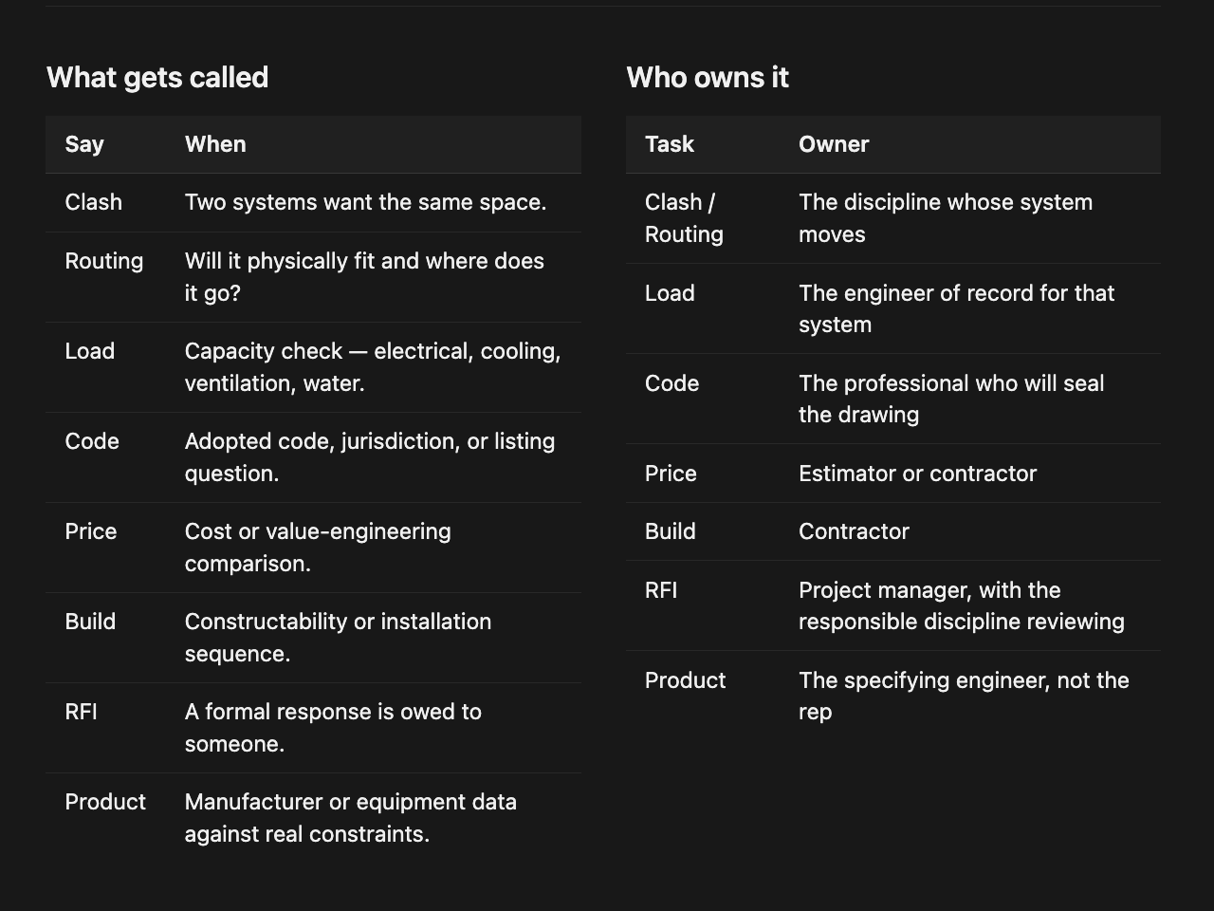Screen dimensions: 1214x911
Task: Click the 'Capacity check' description cell
Action: tap(373, 367)
